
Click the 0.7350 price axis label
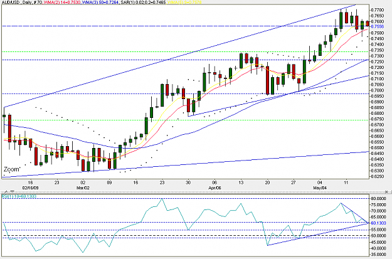point(378,50)
